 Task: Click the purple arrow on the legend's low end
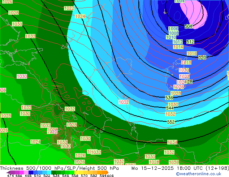pyautogui.click(x=8, y=172)
